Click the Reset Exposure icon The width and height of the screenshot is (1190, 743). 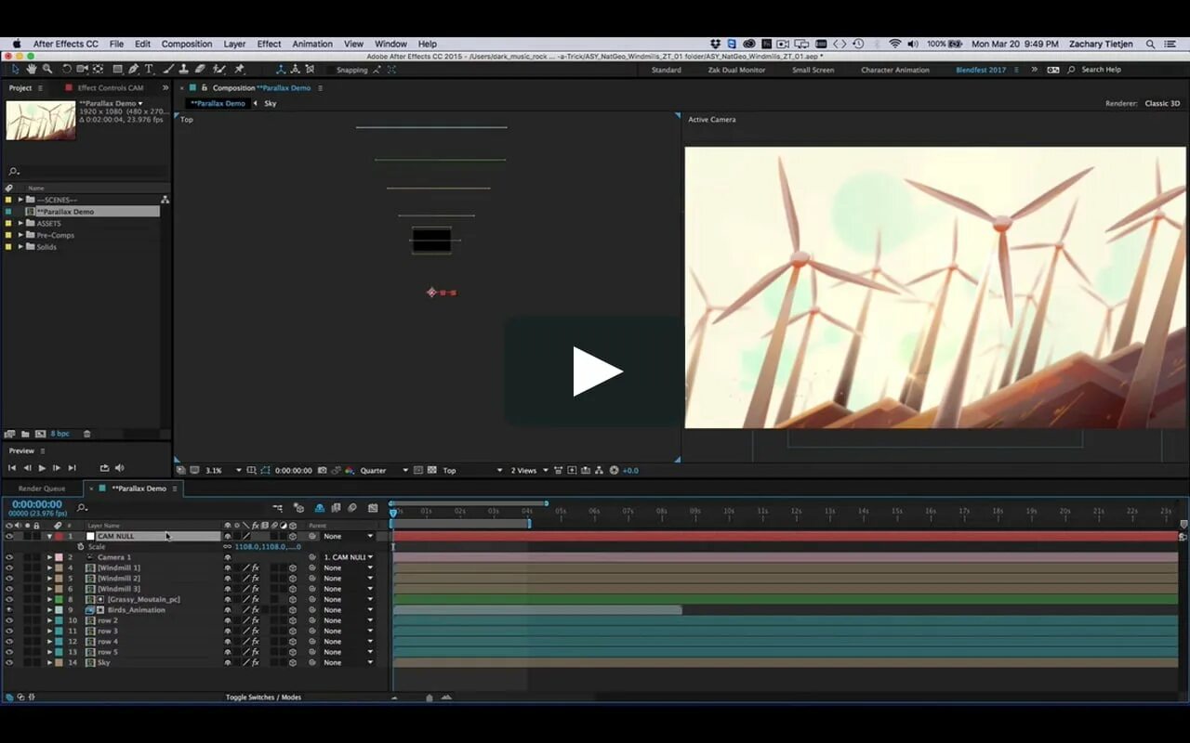coord(614,471)
